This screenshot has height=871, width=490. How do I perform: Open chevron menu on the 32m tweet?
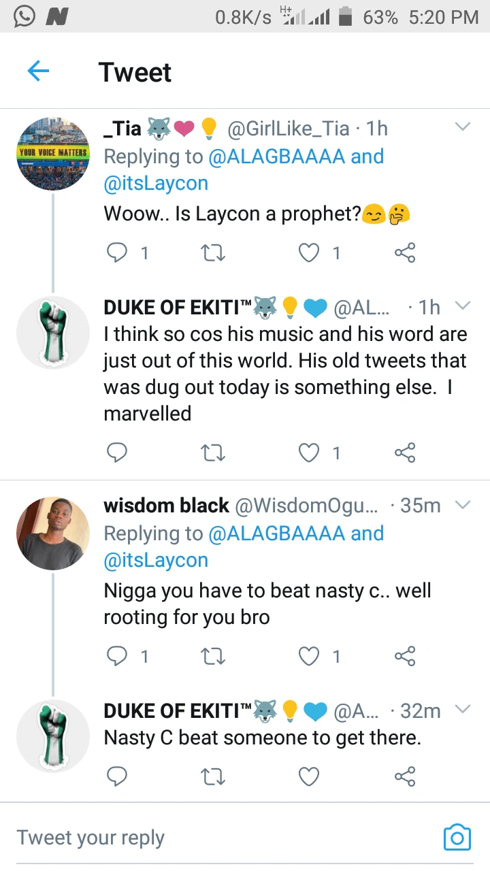463,710
